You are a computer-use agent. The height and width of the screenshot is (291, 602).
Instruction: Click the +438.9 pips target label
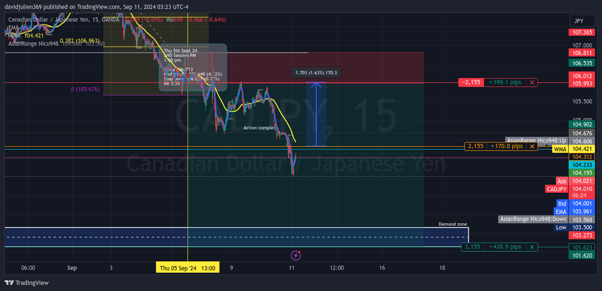tap(505, 247)
